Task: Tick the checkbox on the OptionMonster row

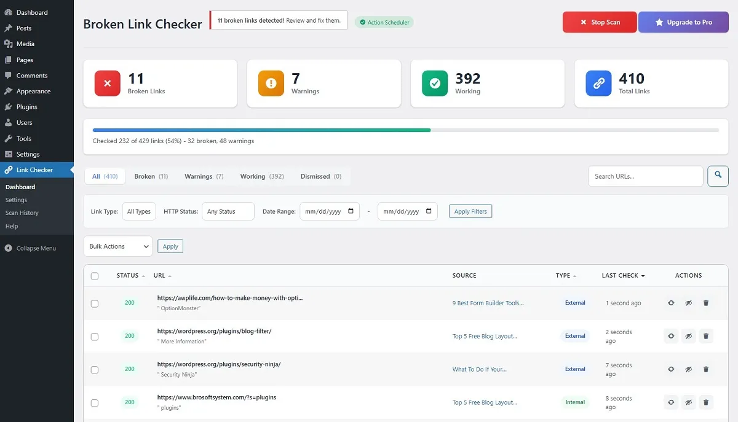Action: (95, 303)
